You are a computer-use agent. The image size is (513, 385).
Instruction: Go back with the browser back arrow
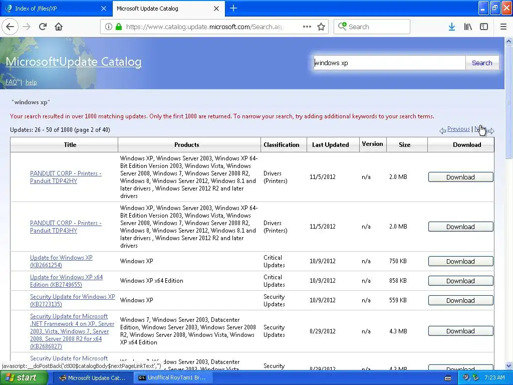pyautogui.click(x=10, y=27)
